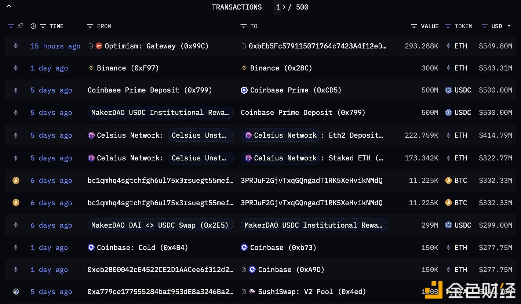Click the Optimism logo icon

99,46
